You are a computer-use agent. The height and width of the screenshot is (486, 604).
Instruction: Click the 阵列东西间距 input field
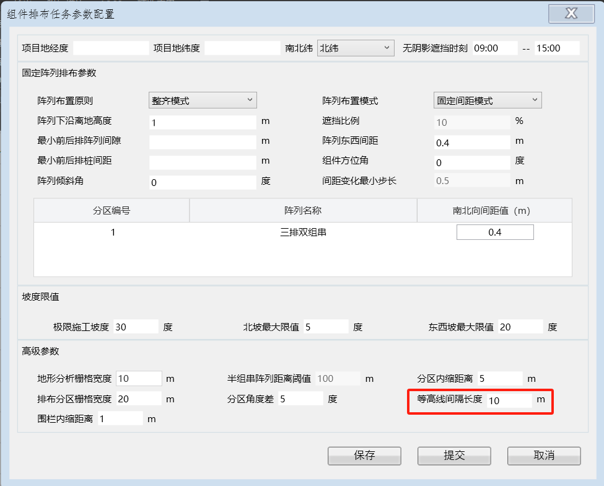point(471,143)
